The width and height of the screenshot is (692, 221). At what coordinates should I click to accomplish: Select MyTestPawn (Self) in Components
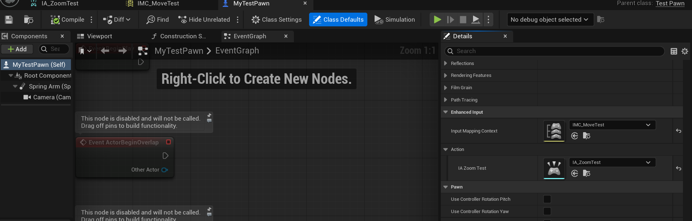pyautogui.click(x=35, y=65)
